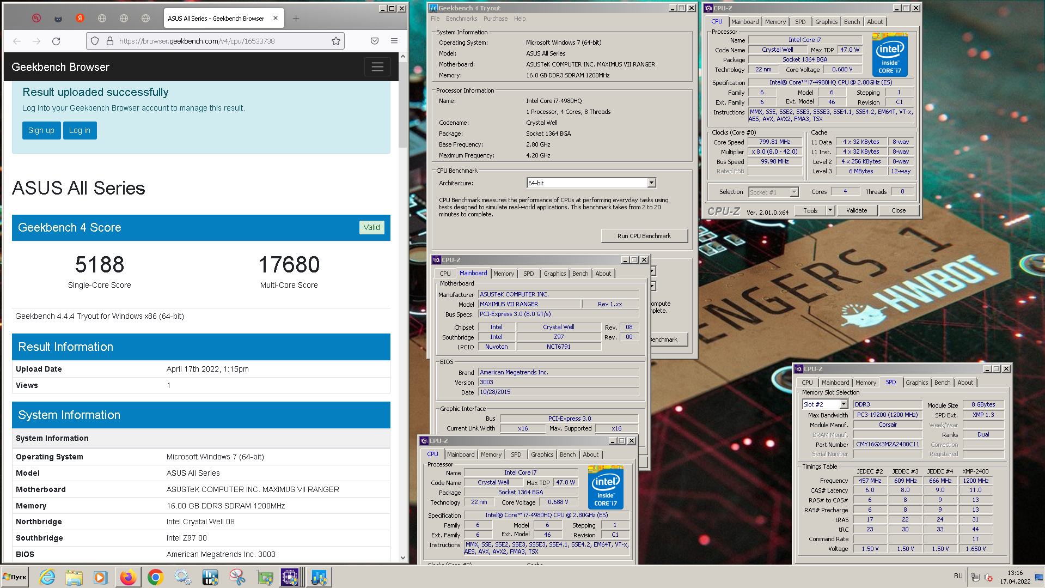Click the single-core score 5188
The width and height of the screenshot is (1045, 588).
(100, 265)
